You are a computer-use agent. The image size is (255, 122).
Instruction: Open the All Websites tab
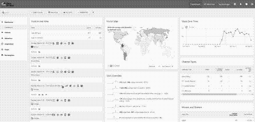[x=209, y=4]
